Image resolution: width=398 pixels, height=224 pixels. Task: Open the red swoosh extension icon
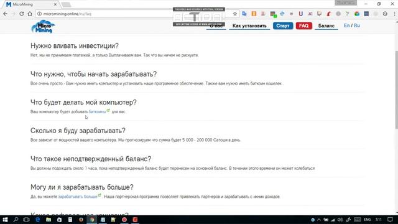[x=329, y=14]
